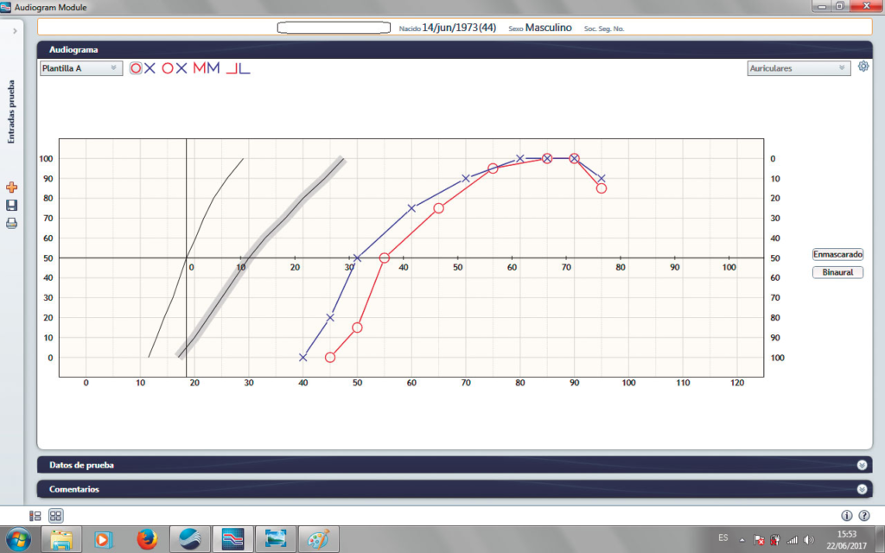Viewport: 885px width, 553px height.
Task: Select the highlighted red circle ear symbol
Action: 136,68
